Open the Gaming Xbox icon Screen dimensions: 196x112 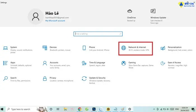point(123,63)
